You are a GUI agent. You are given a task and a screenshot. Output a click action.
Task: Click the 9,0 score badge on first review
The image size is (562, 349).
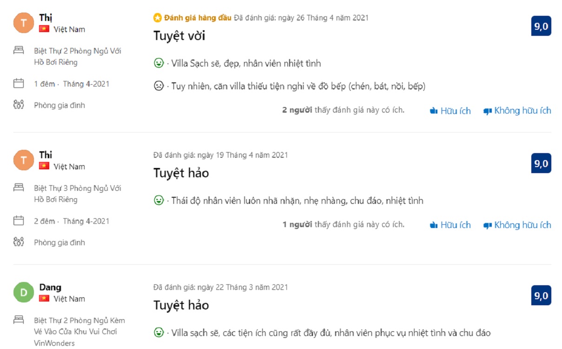point(541,26)
